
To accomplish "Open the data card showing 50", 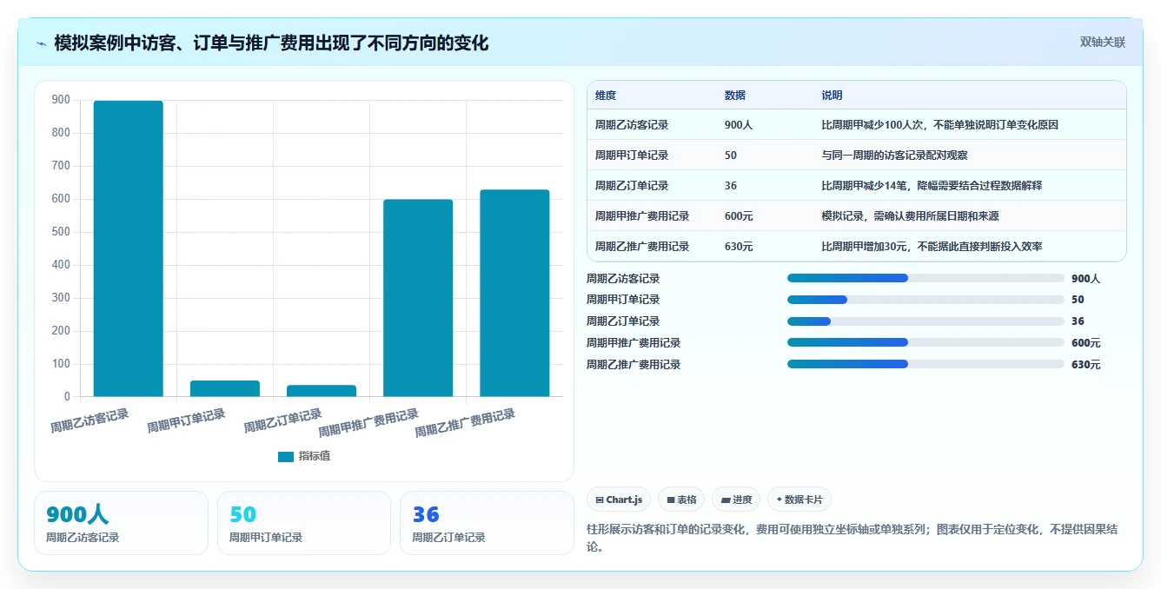I will pyautogui.click(x=304, y=523).
